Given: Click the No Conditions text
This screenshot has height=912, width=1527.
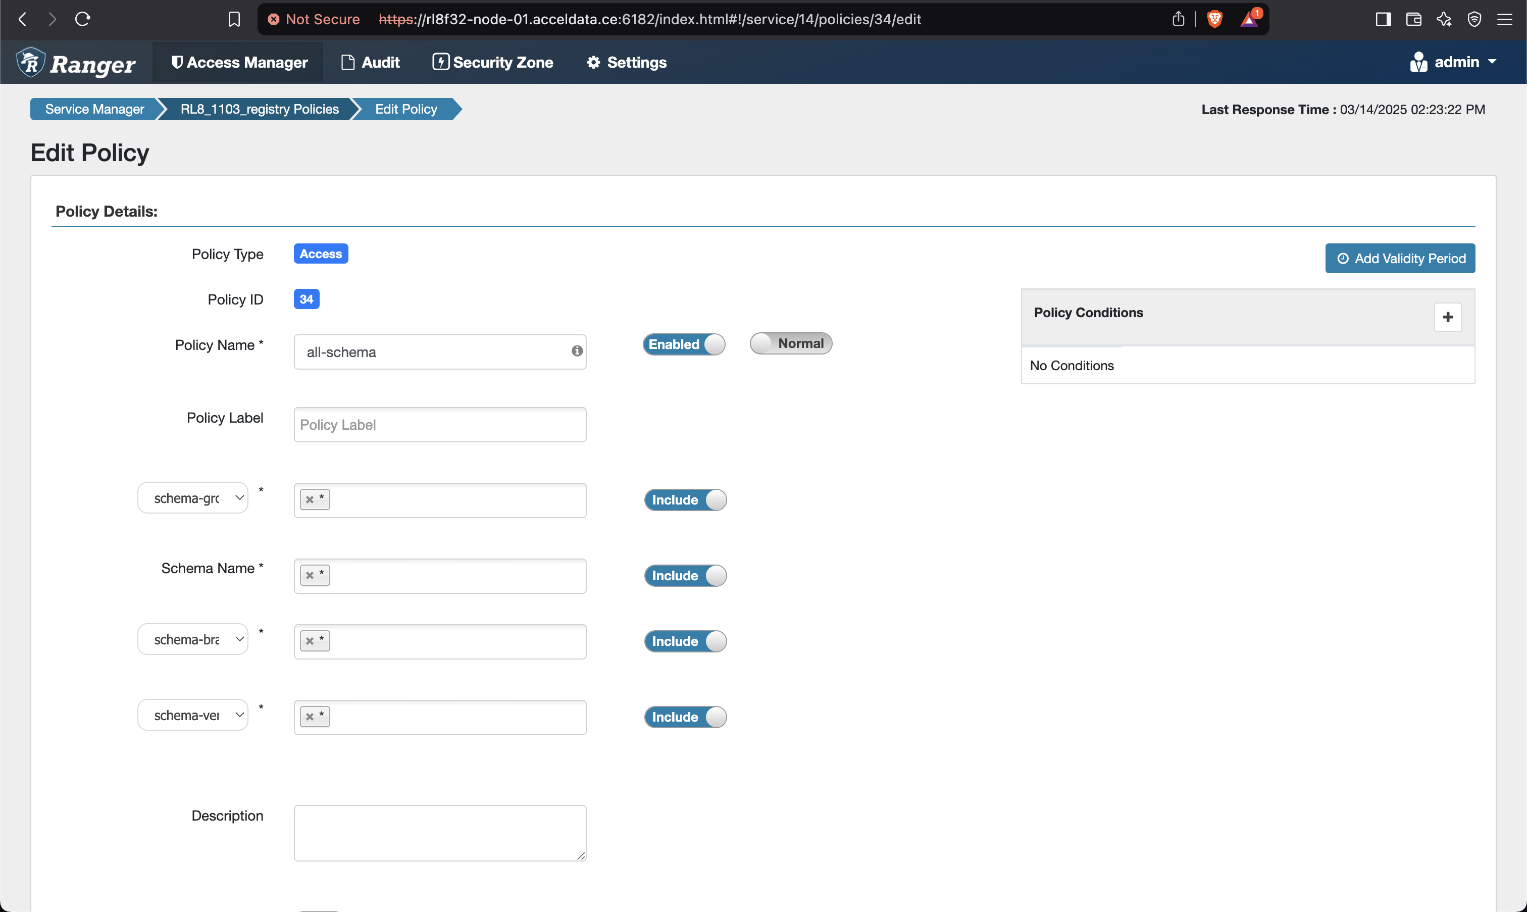Looking at the screenshot, I should click(x=1072, y=365).
